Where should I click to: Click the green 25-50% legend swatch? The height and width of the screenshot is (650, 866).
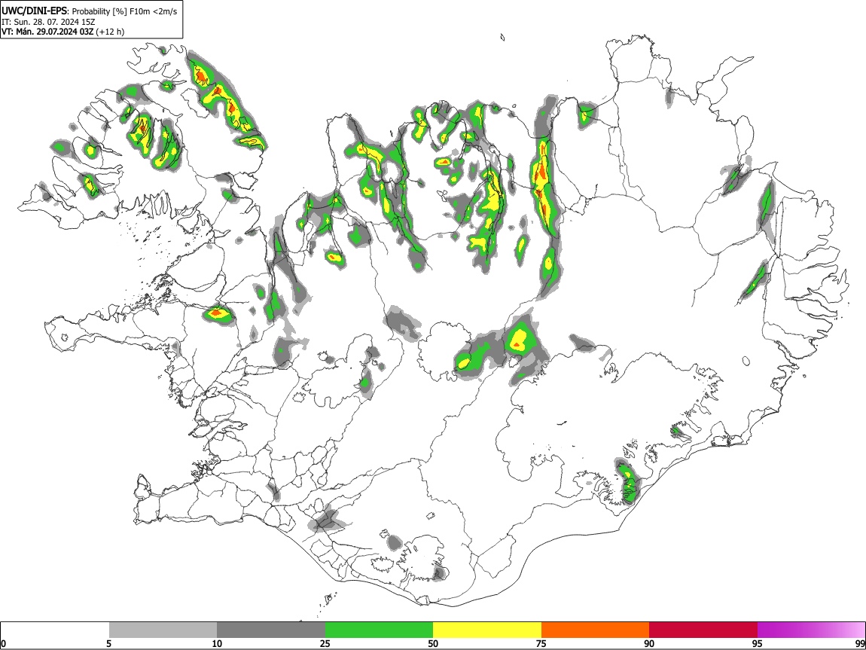click(379, 630)
